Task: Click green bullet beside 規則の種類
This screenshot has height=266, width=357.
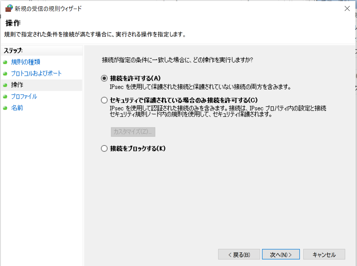Action: tap(5, 62)
